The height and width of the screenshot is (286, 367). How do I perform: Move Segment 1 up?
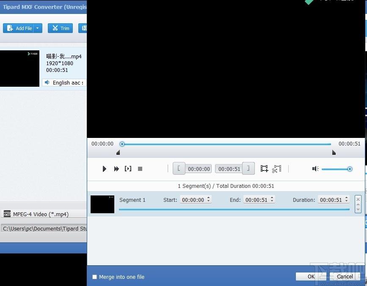[x=358, y=204]
